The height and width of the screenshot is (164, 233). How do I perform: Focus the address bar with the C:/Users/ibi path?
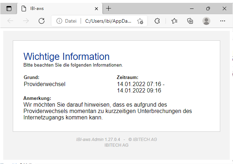click(x=108, y=21)
